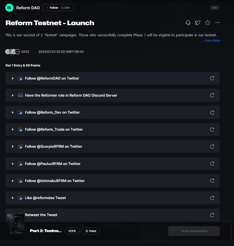Viewport: 234px width, 246px height.
Task: Click Follow @Reform_Dev on Twitter label
Action: (x=52, y=113)
